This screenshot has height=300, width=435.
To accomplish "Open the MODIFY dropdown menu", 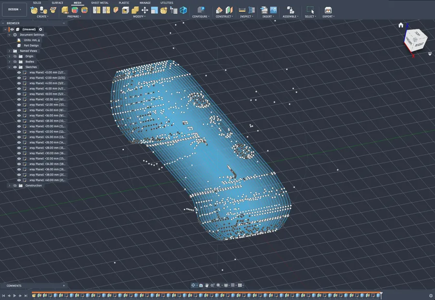I will pyautogui.click(x=139, y=16).
